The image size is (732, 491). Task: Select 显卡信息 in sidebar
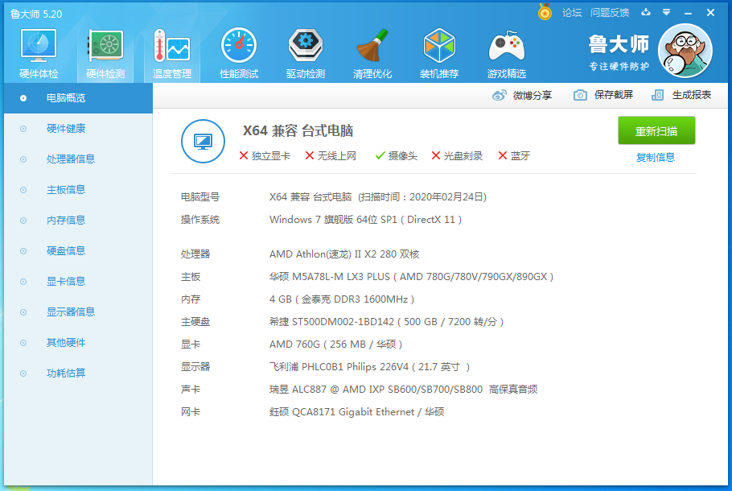(79, 282)
